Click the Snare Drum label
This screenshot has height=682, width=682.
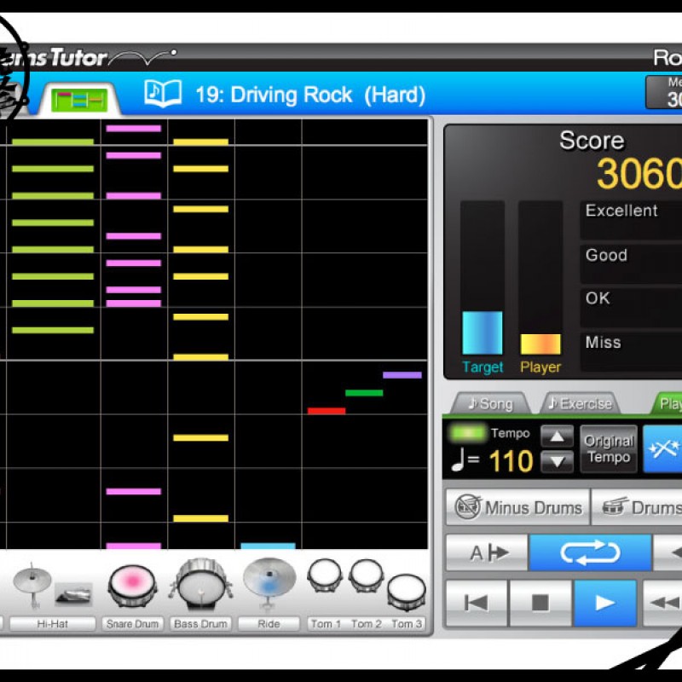pos(133,624)
